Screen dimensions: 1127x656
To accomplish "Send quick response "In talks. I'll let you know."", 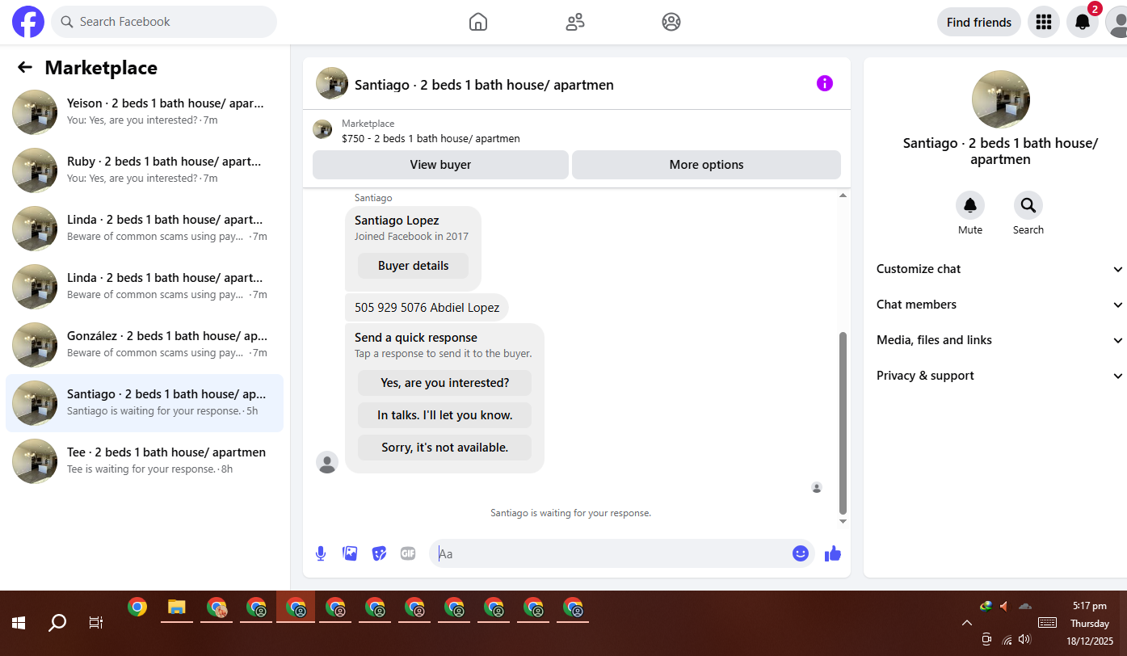I will 444,415.
